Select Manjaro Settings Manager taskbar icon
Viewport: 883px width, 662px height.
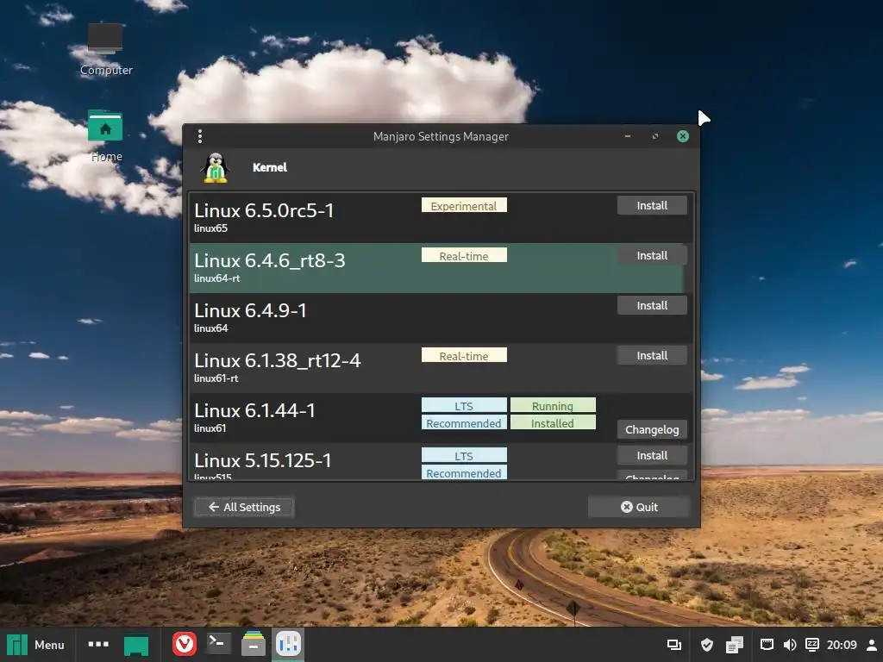coord(289,644)
